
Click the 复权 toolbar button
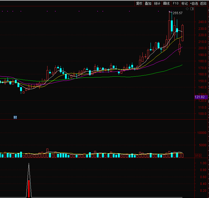pos(139,3)
